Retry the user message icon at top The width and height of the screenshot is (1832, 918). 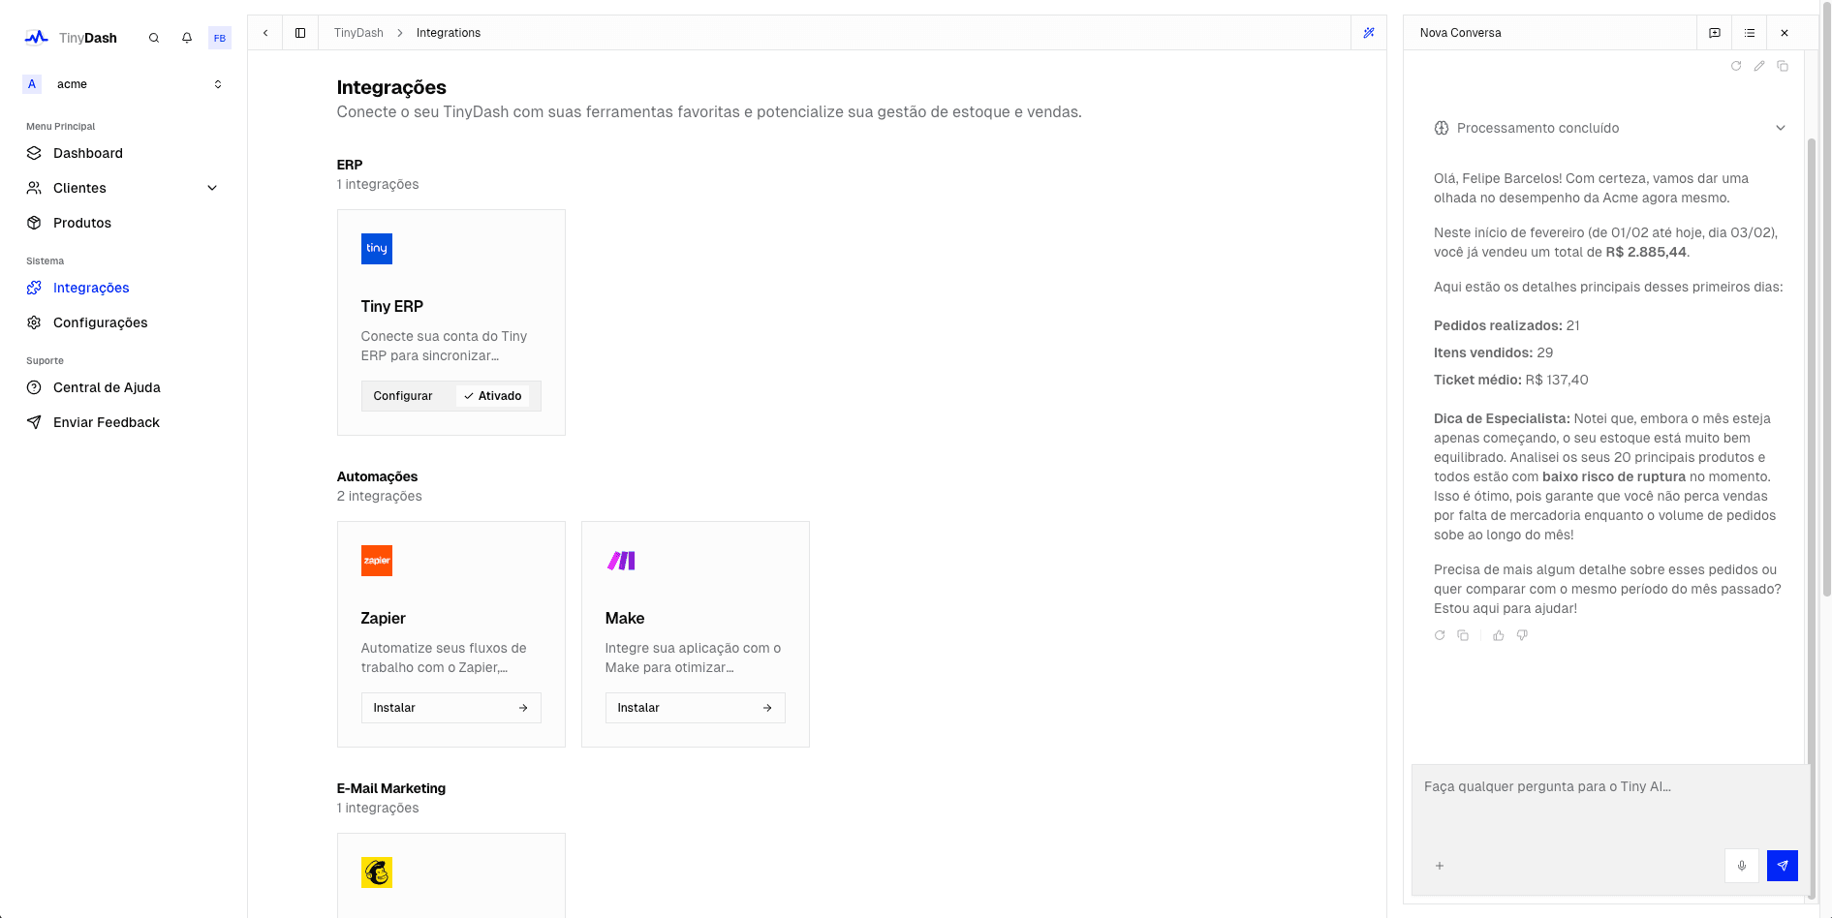coord(1736,66)
